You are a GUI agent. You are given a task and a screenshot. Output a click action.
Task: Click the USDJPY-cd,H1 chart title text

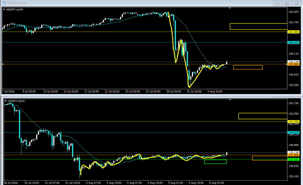16,101
